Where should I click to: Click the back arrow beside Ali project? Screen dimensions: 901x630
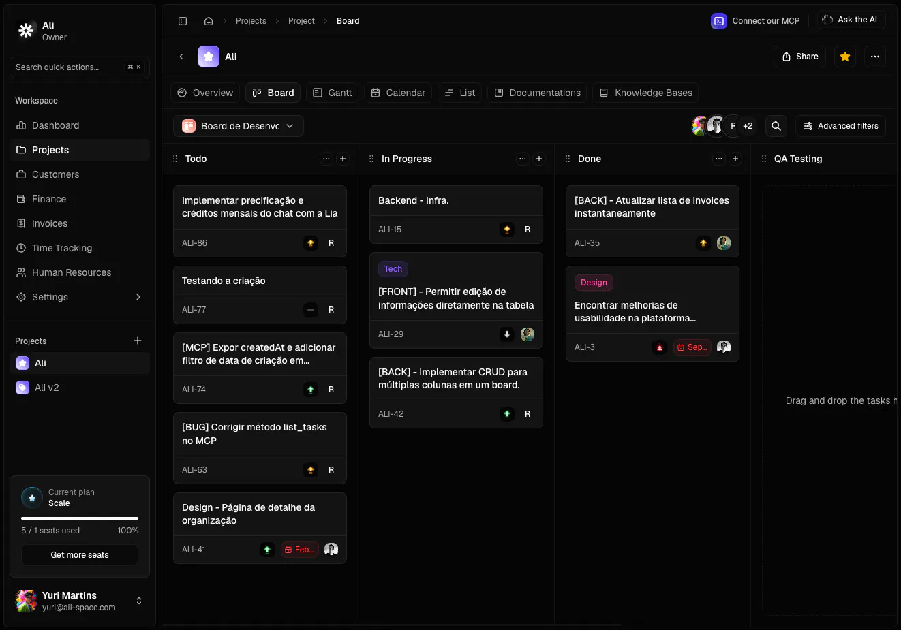(x=181, y=57)
